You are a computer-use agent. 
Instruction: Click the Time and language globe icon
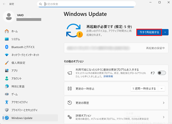pos(7,86)
